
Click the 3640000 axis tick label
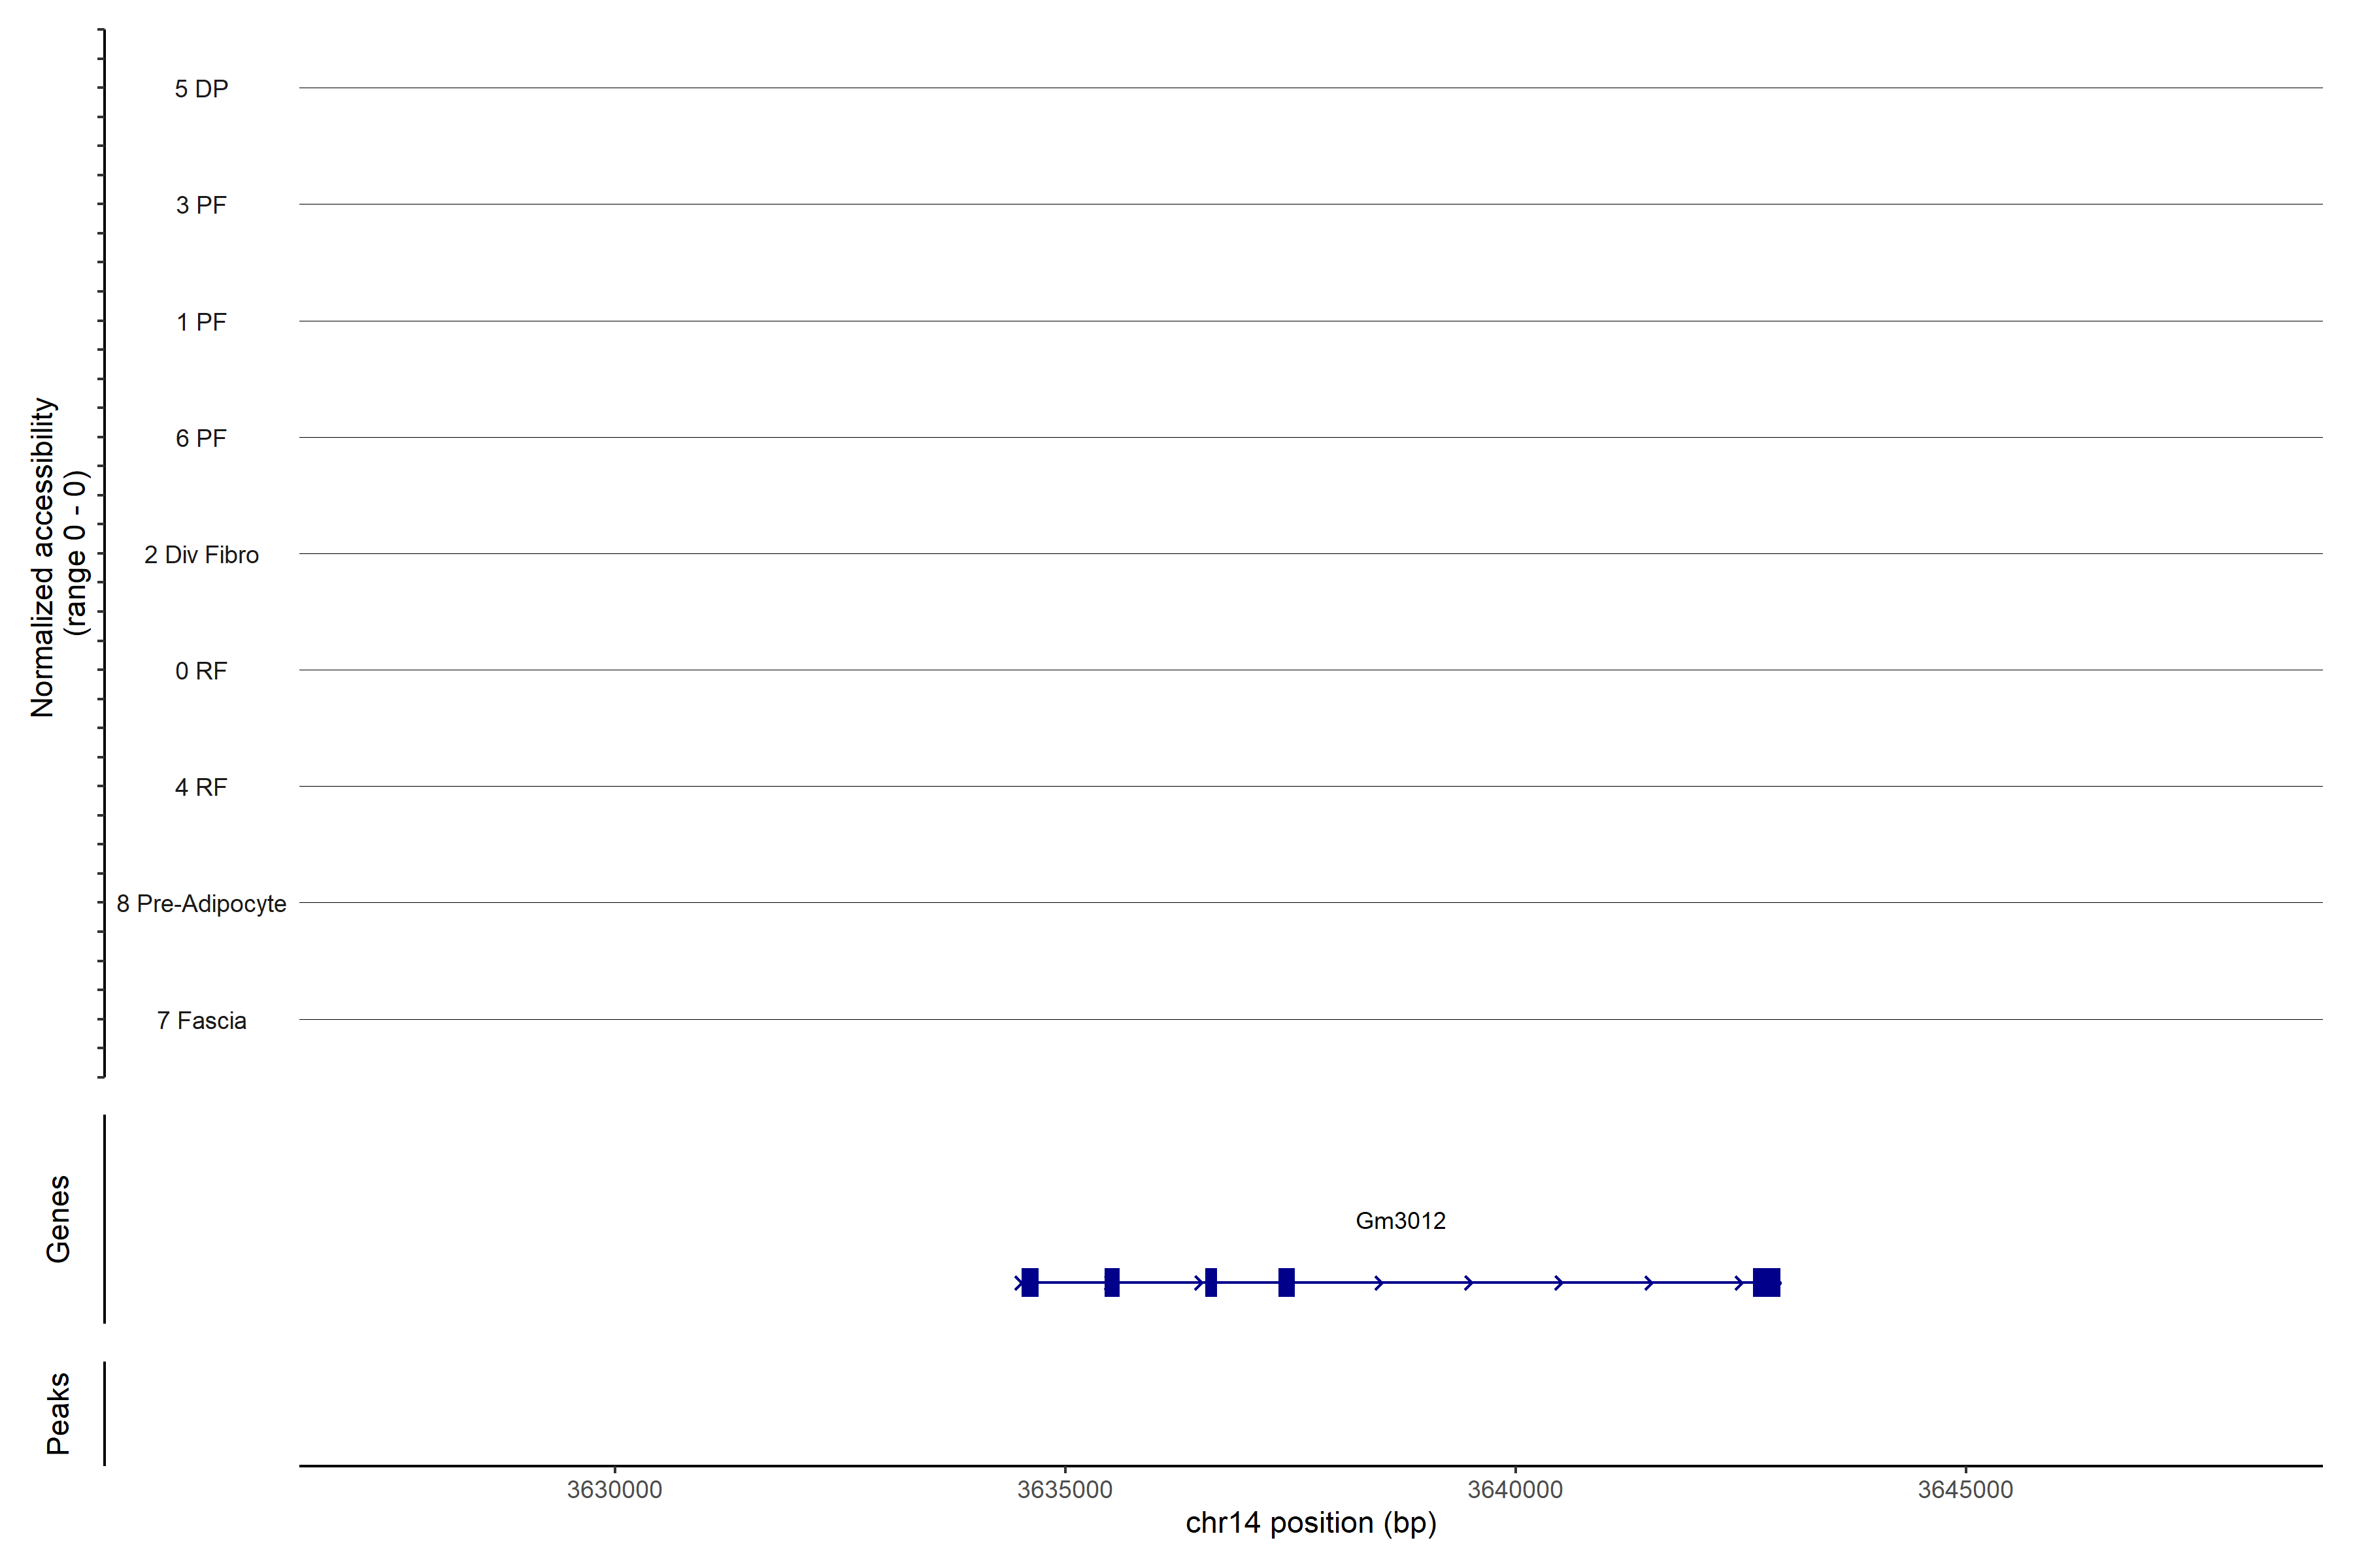point(1514,1490)
